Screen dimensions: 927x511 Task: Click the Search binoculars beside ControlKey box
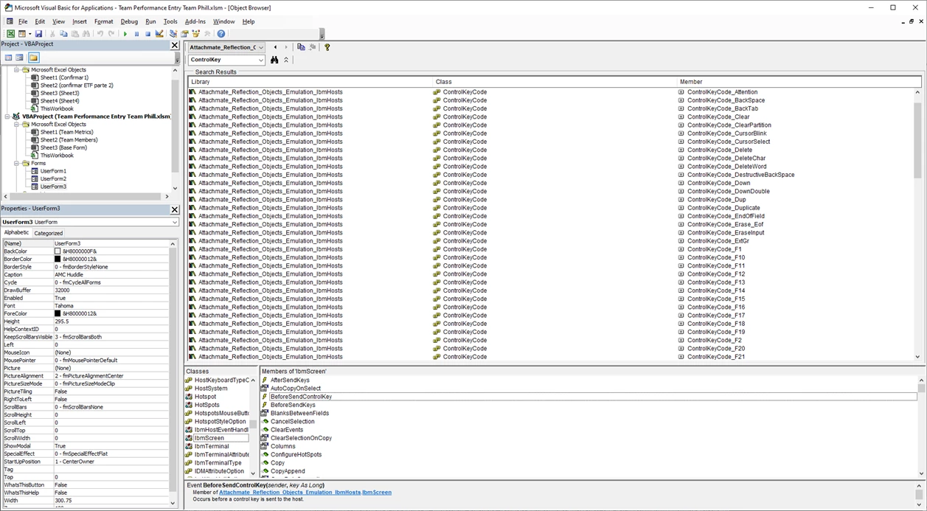pyautogui.click(x=274, y=60)
